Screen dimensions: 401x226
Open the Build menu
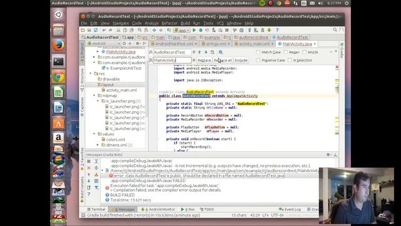click(185, 23)
